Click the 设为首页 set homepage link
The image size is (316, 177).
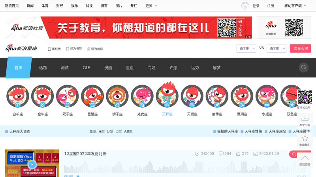(x=95, y=49)
